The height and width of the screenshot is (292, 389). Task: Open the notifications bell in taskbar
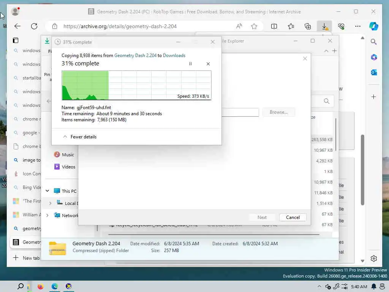pos(374,287)
